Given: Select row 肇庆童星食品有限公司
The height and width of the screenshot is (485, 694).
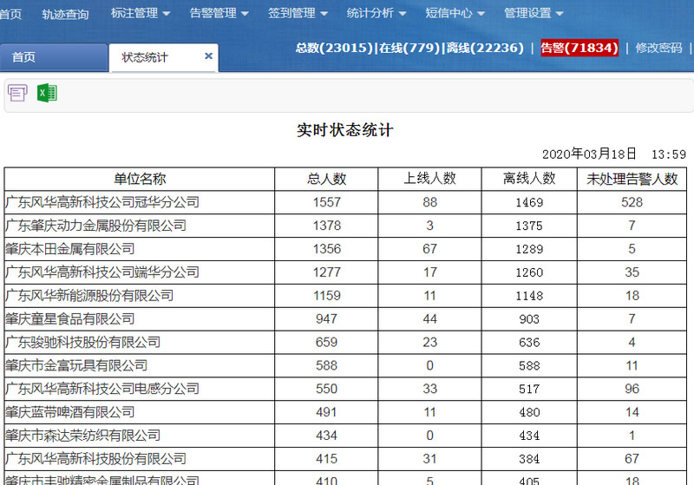Looking at the screenshot, I should [345, 318].
